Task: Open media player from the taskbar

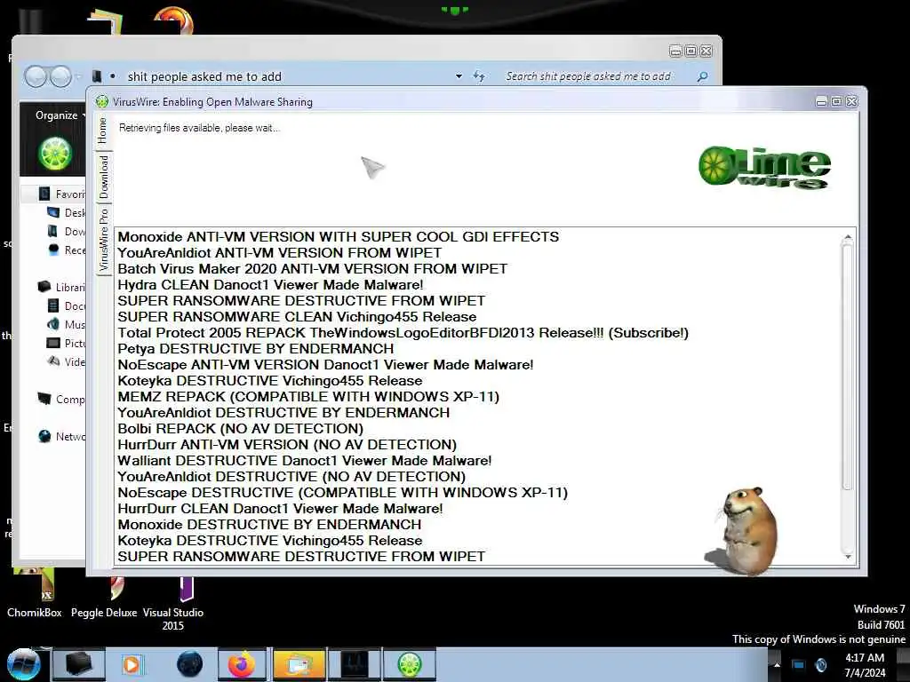Action: 132,664
